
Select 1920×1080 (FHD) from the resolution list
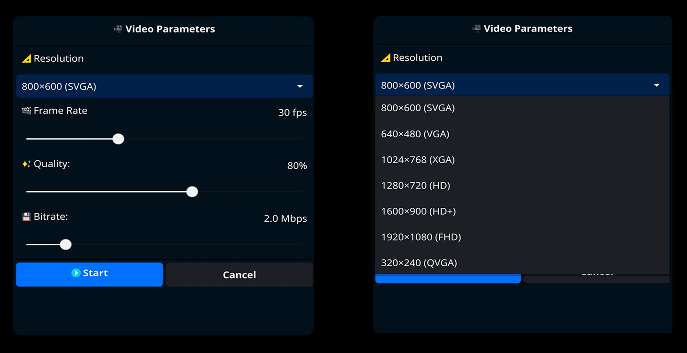point(421,237)
